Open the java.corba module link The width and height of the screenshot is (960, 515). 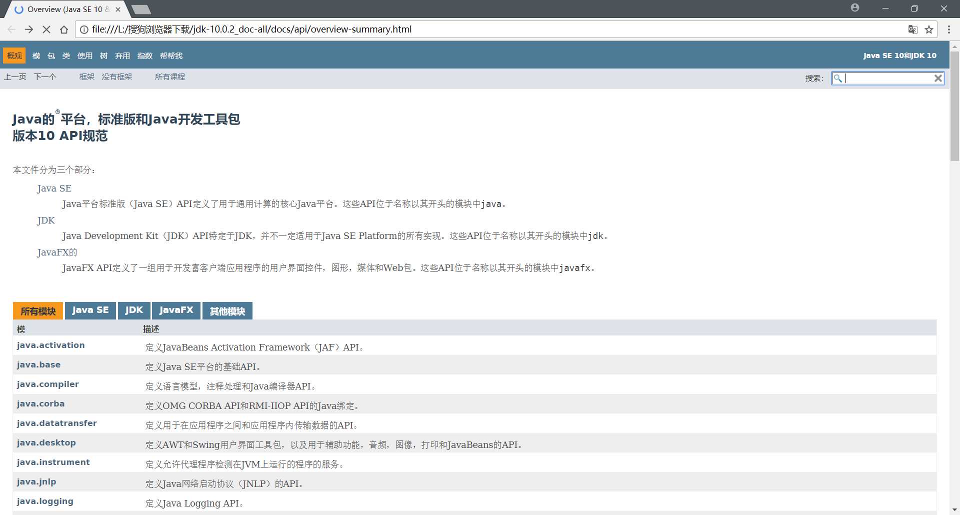[x=40, y=403]
